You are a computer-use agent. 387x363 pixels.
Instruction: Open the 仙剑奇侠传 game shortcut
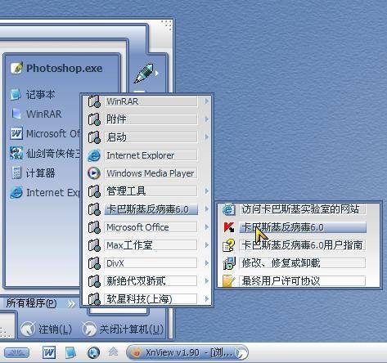click(x=45, y=153)
